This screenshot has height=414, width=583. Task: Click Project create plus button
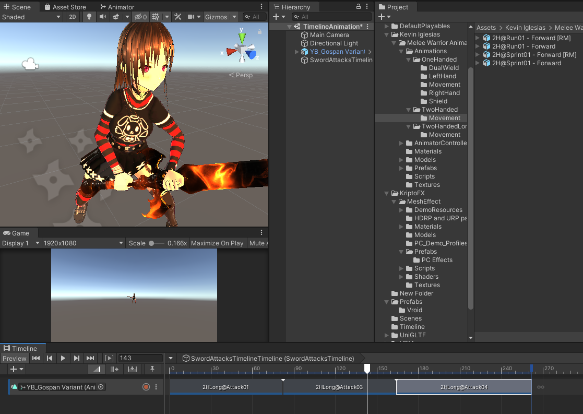[382, 17]
